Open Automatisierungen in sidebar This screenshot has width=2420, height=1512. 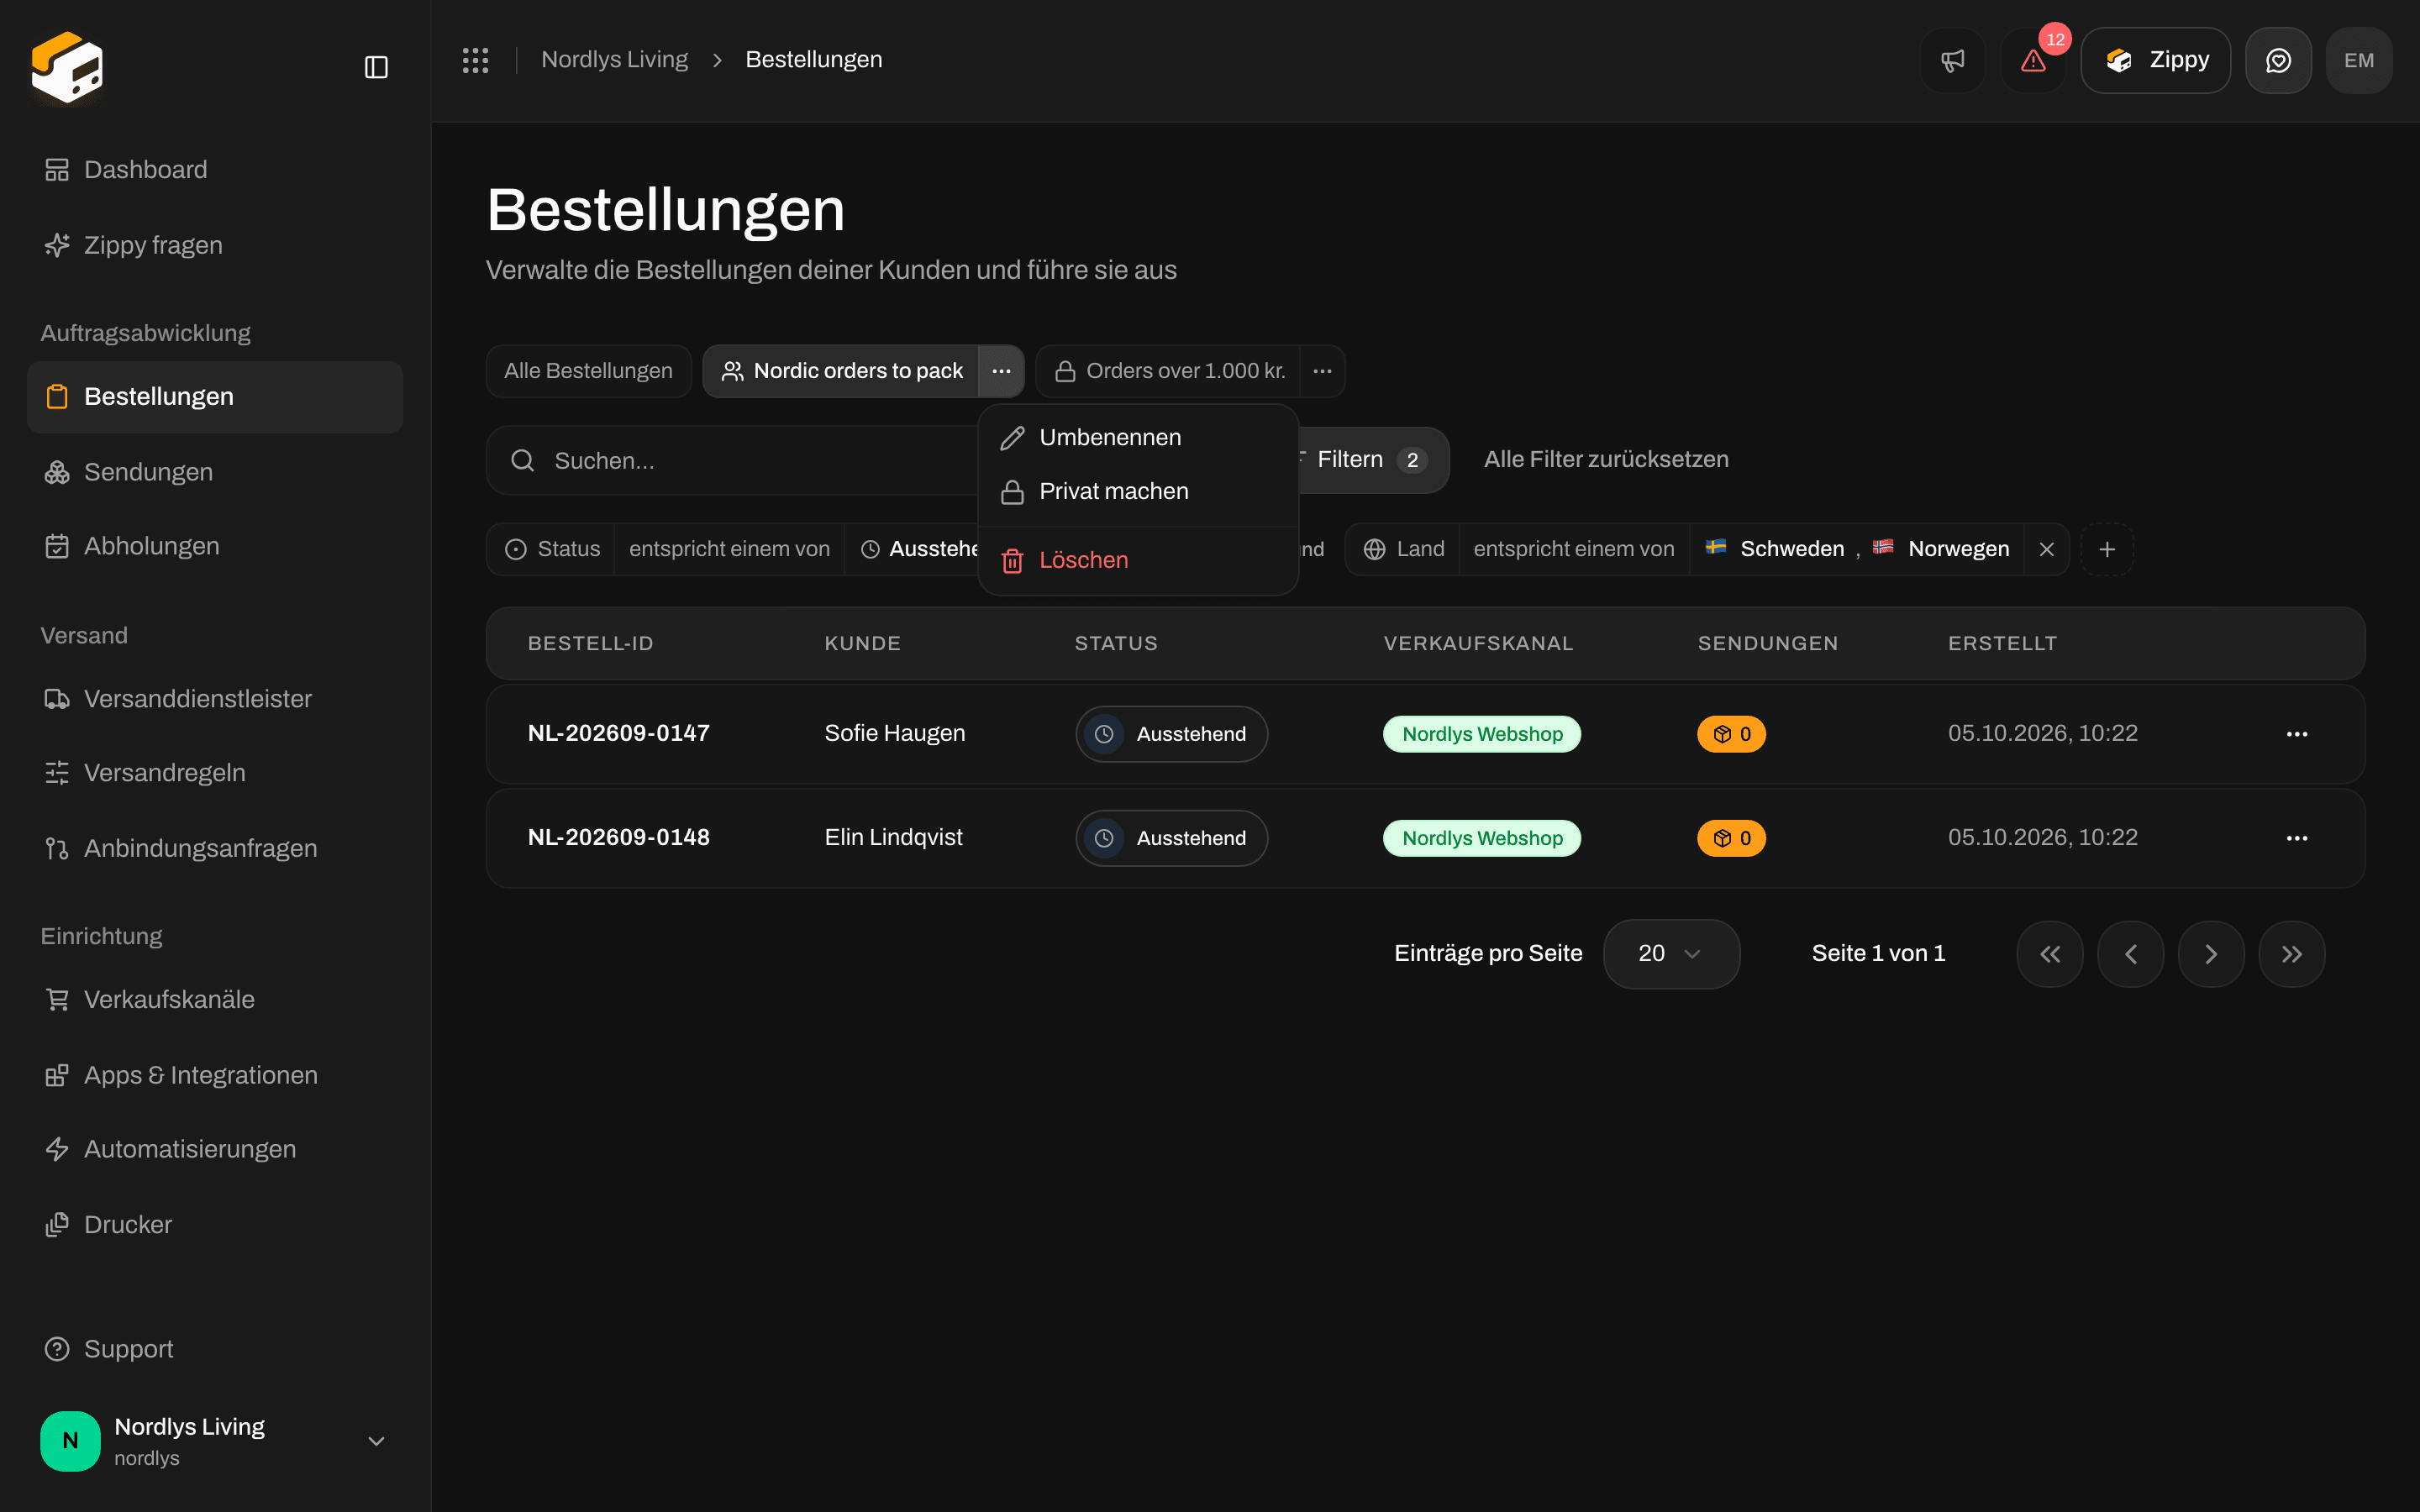tap(215, 1149)
